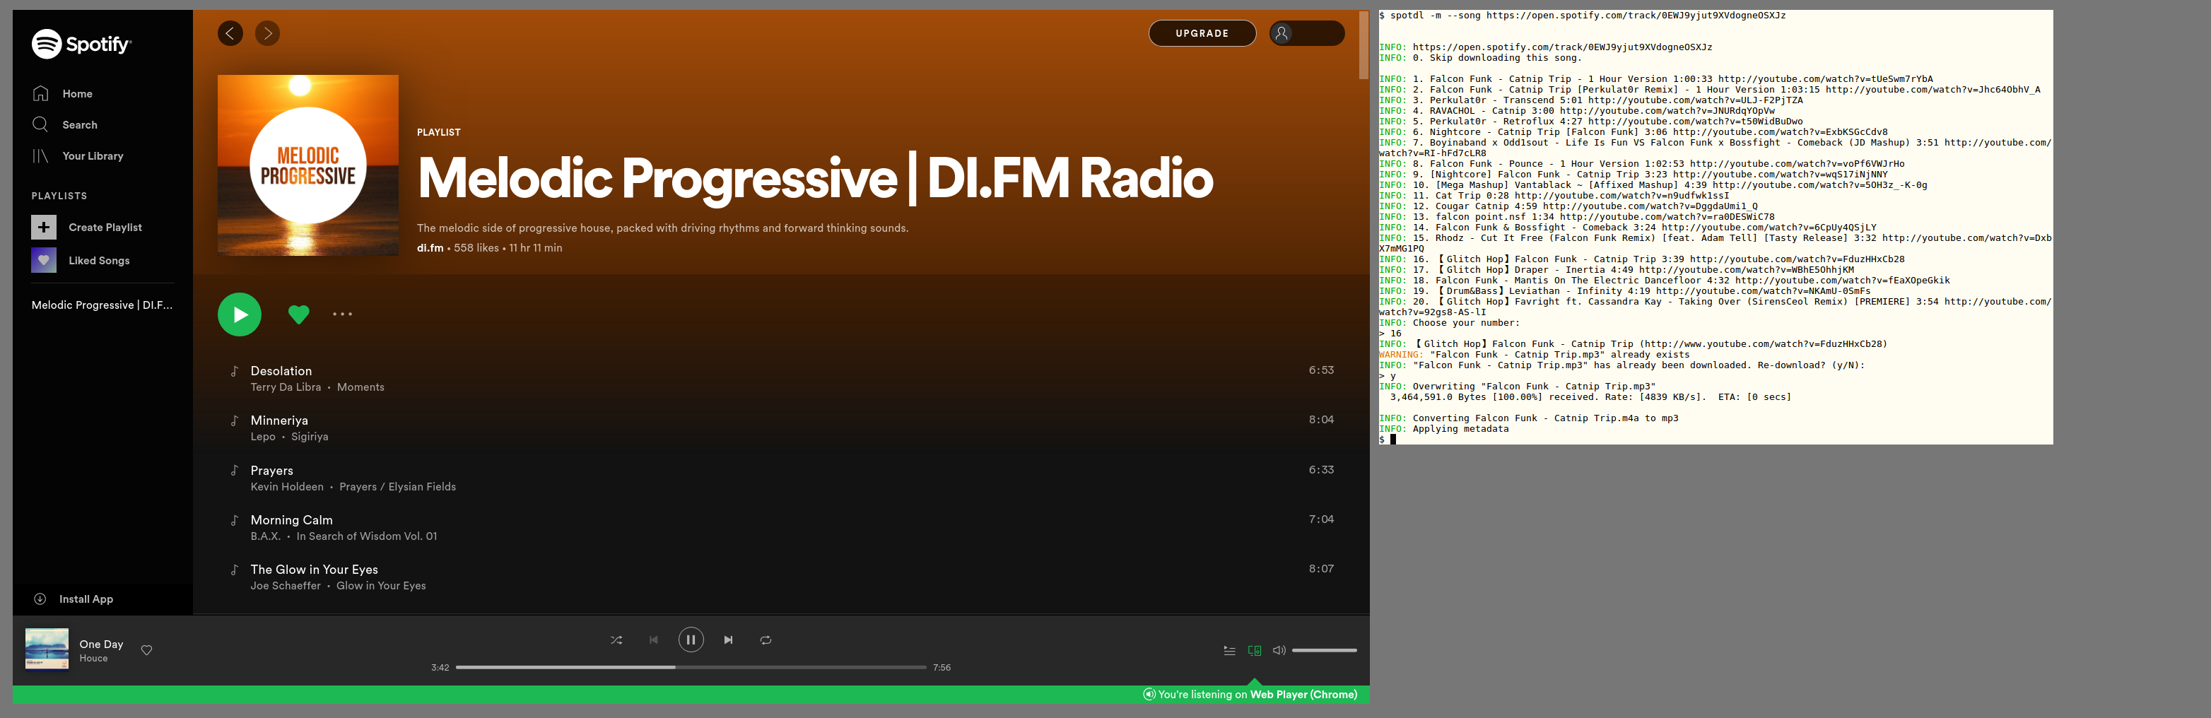
Task: Go back with the left arrow button
Action: pyautogui.click(x=230, y=33)
